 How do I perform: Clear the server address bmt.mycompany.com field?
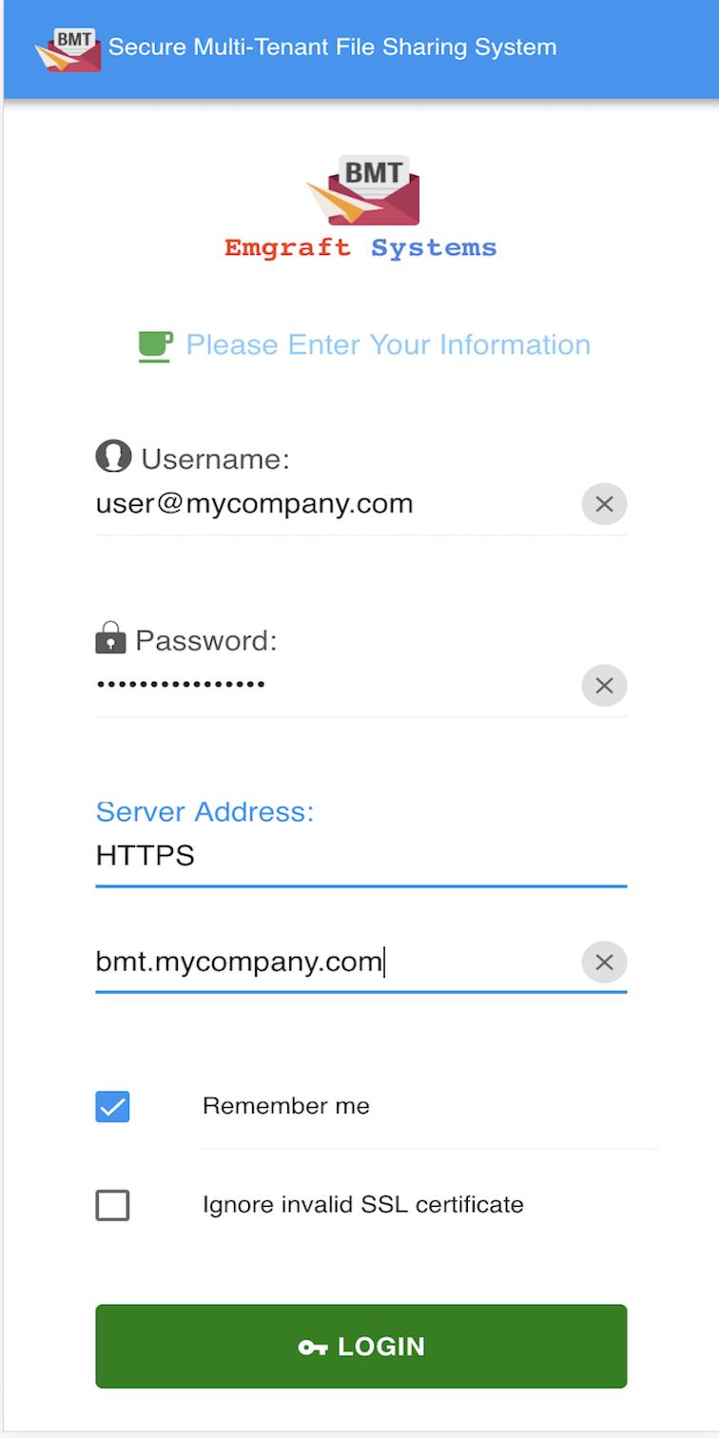(x=604, y=962)
